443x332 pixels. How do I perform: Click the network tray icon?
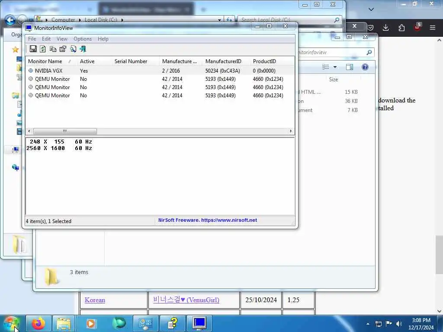[x=378, y=324]
